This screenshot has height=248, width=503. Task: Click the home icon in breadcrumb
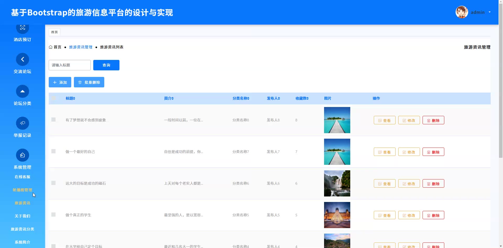point(51,47)
